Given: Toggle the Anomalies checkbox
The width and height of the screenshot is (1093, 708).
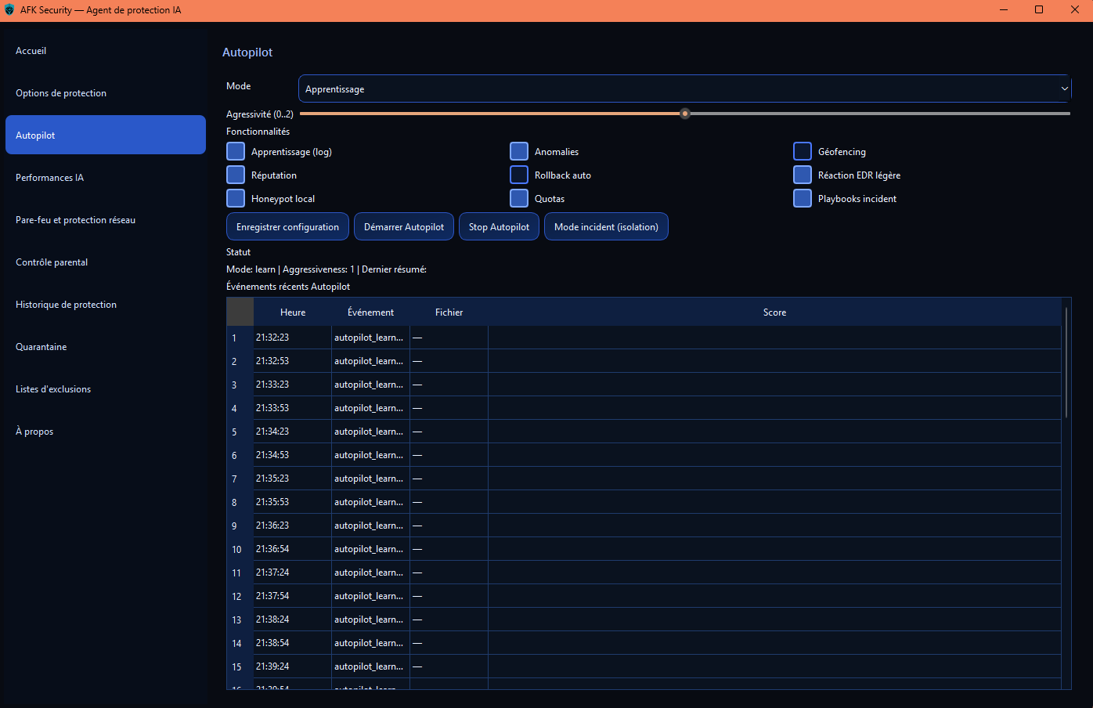Looking at the screenshot, I should coord(519,151).
